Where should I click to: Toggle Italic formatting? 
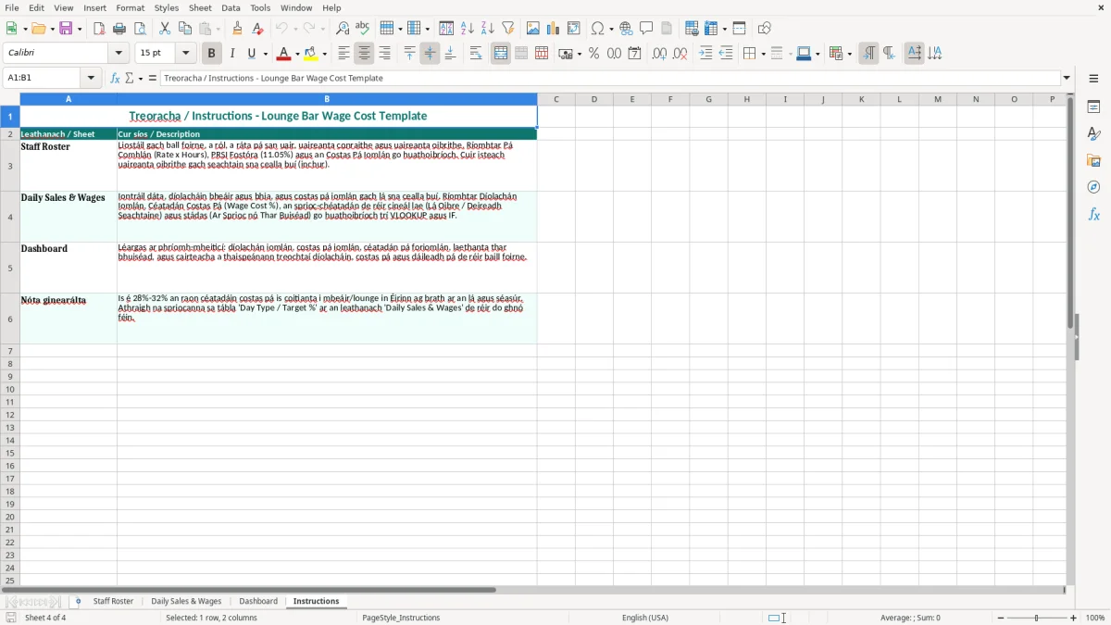[x=232, y=54]
